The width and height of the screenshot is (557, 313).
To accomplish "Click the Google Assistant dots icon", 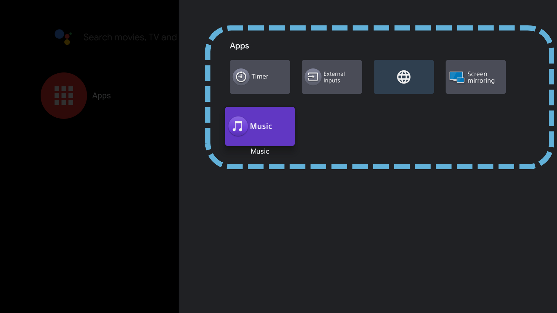I will [63, 37].
